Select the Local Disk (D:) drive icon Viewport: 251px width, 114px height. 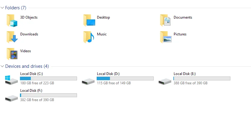(x=88, y=81)
